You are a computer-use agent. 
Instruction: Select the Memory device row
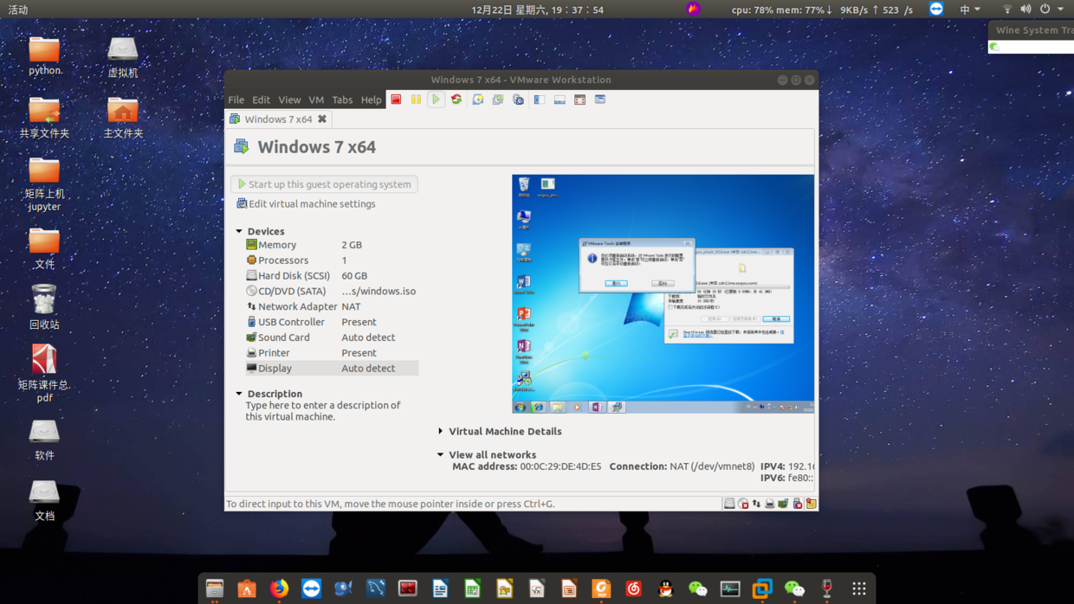[x=332, y=245]
